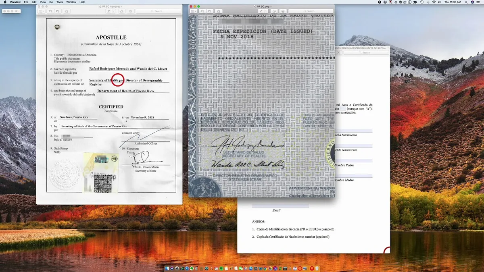The width and height of the screenshot is (484, 272).
Task: Select the highlight pen in PR BC.png window
Action: click(261, 11)
